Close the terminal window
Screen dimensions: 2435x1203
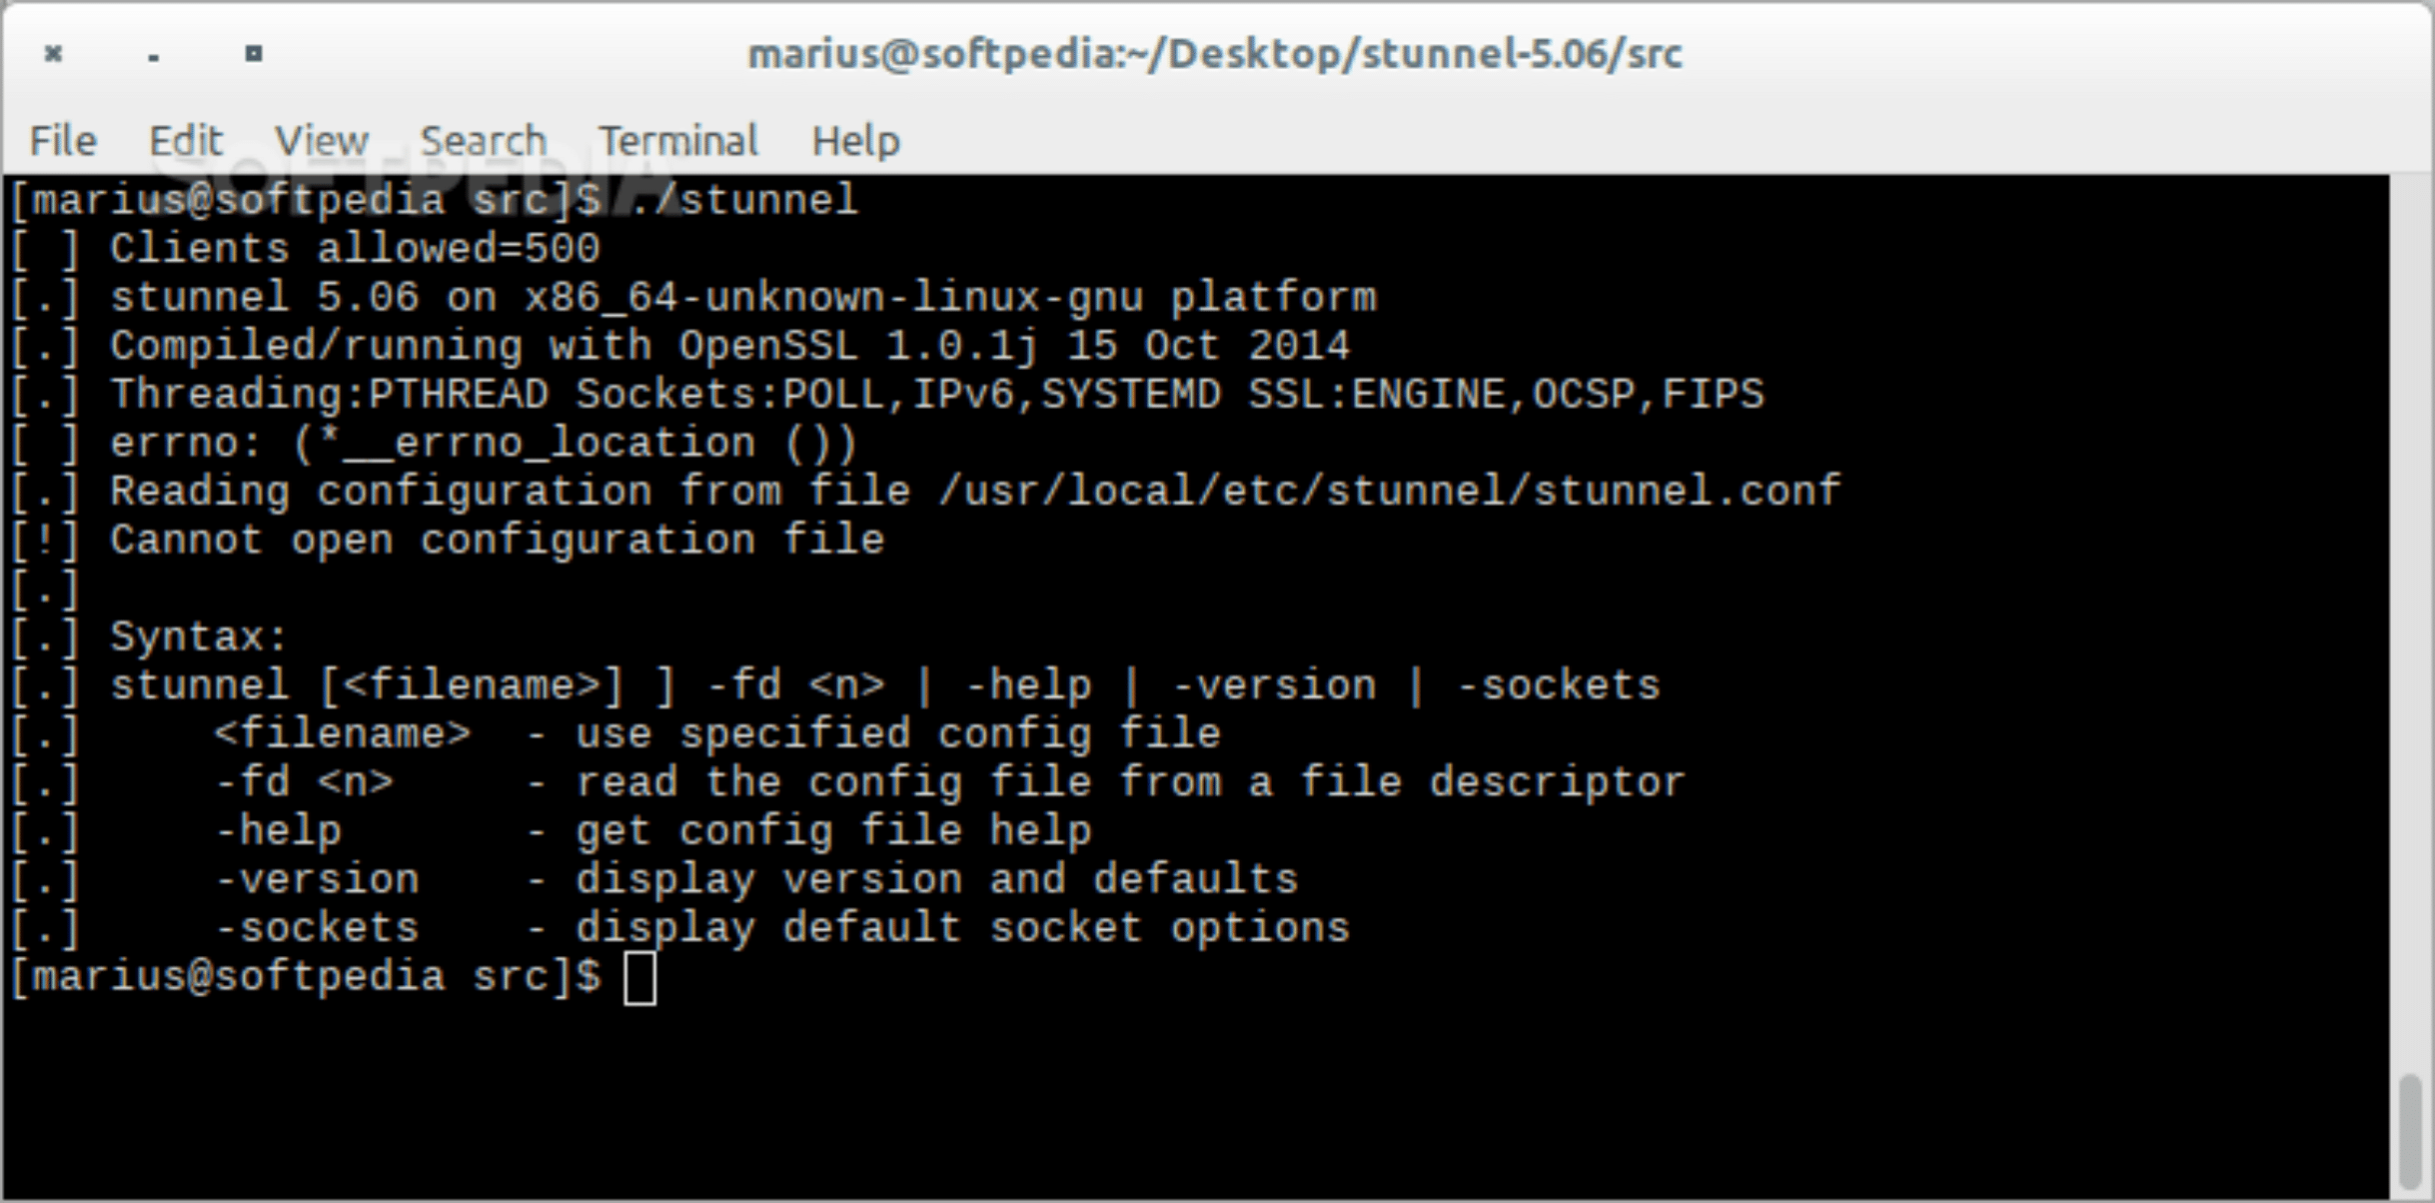(54, 53)
